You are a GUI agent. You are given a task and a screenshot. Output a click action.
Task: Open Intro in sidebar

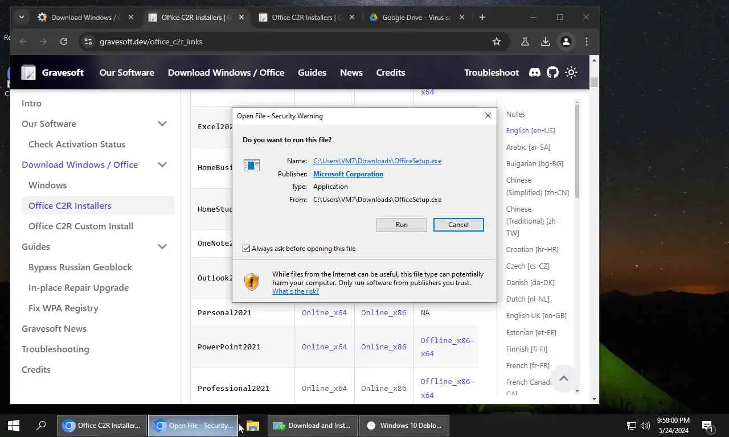tap(31, 103)
